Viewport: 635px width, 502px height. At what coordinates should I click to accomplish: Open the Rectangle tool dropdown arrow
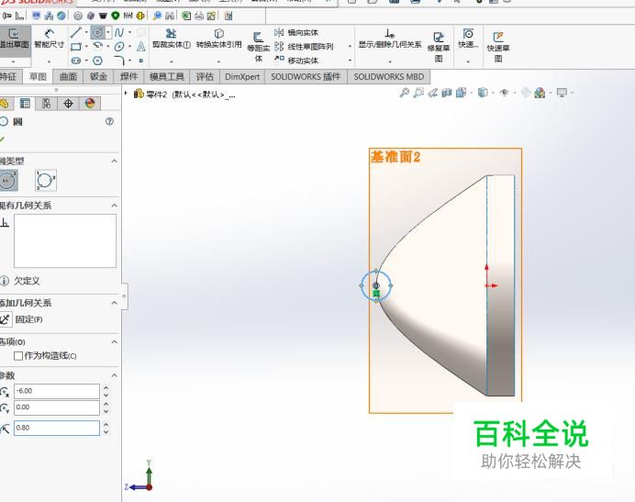[x=86, y=47]
